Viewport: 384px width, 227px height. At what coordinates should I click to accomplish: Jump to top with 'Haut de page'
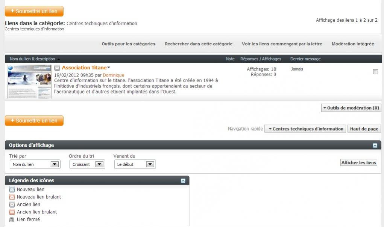(364, 129)
